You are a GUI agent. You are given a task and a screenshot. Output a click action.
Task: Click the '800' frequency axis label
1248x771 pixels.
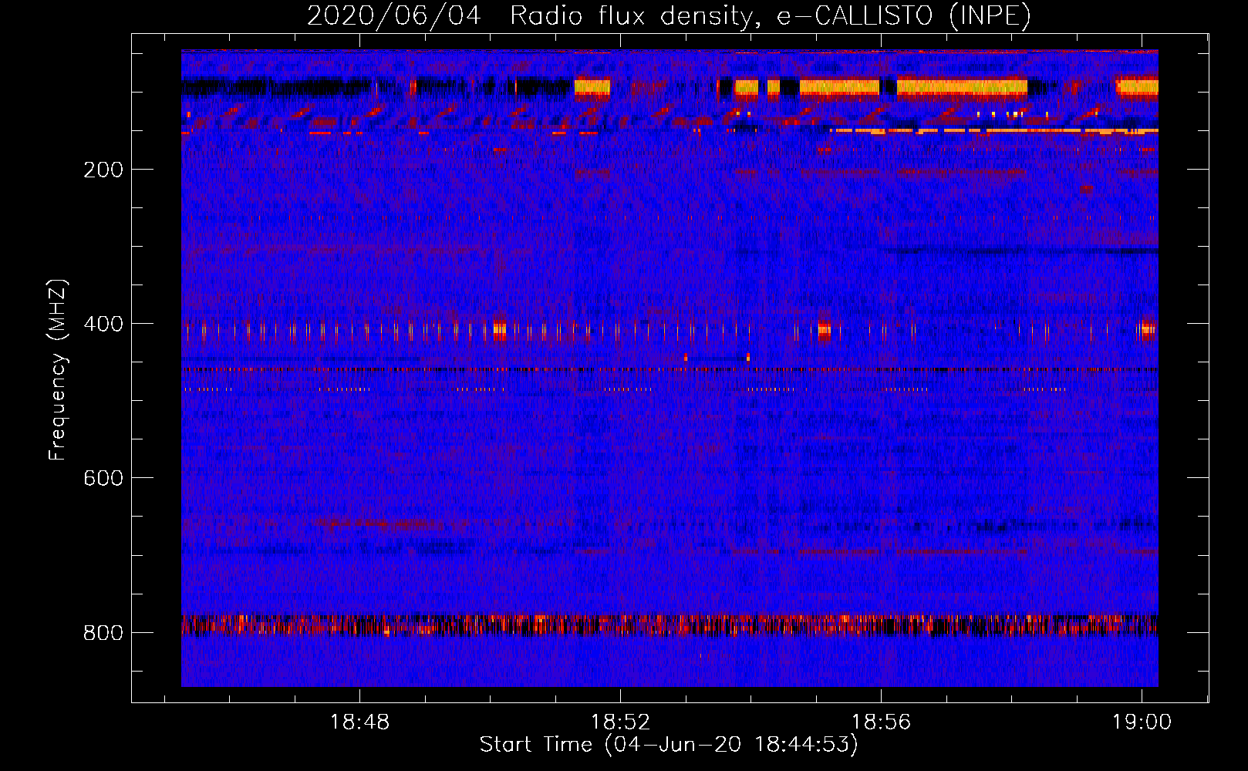pyautogui.click(x=103, y=633)
